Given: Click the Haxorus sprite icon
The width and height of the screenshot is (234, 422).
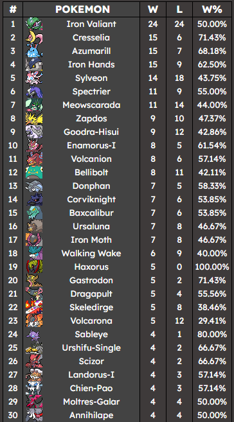Looking at the screenshot, I should 34,267.
